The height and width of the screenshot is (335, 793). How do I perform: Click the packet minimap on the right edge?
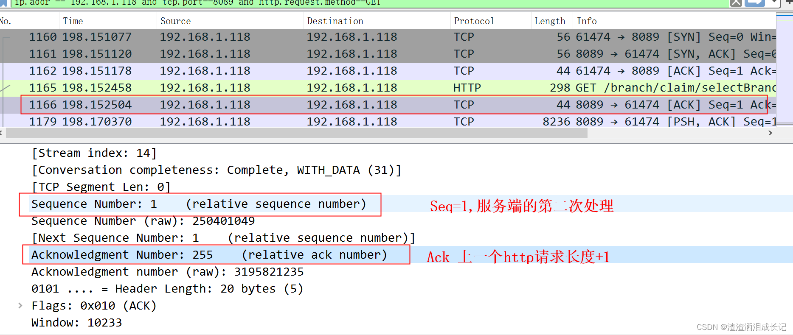pyautogui.click(x=785, y=69)
